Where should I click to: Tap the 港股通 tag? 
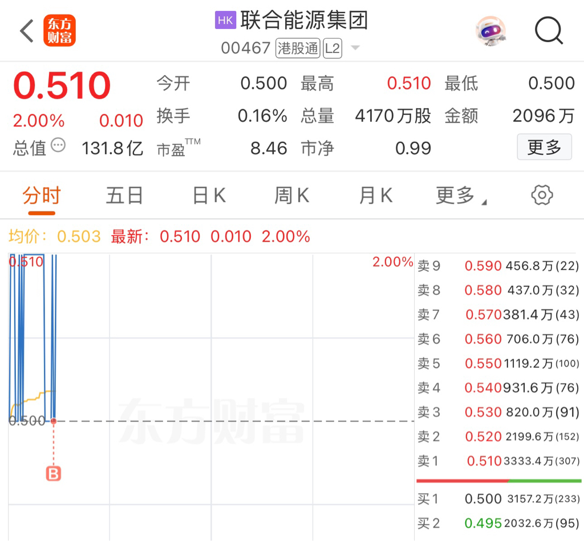tap(298, 48)
